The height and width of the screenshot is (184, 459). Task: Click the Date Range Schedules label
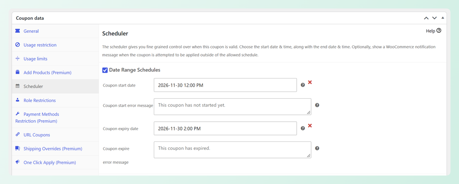tap(134, 70)
